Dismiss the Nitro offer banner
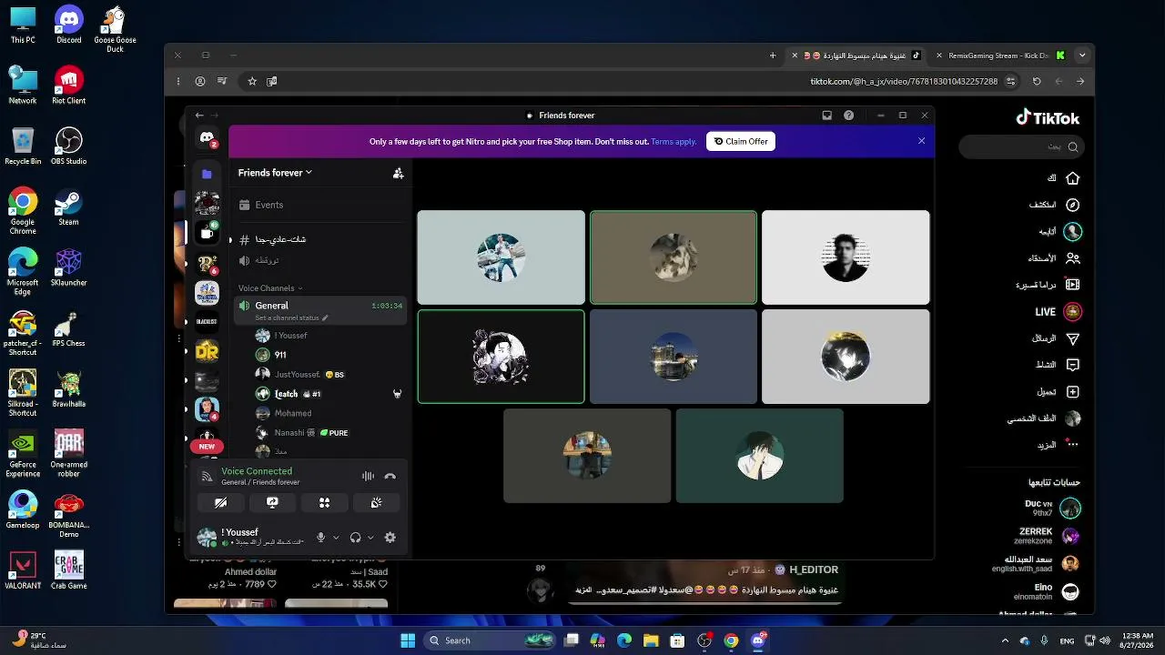The height and width of the screenshot is (655, 1165). coord(921,141)
